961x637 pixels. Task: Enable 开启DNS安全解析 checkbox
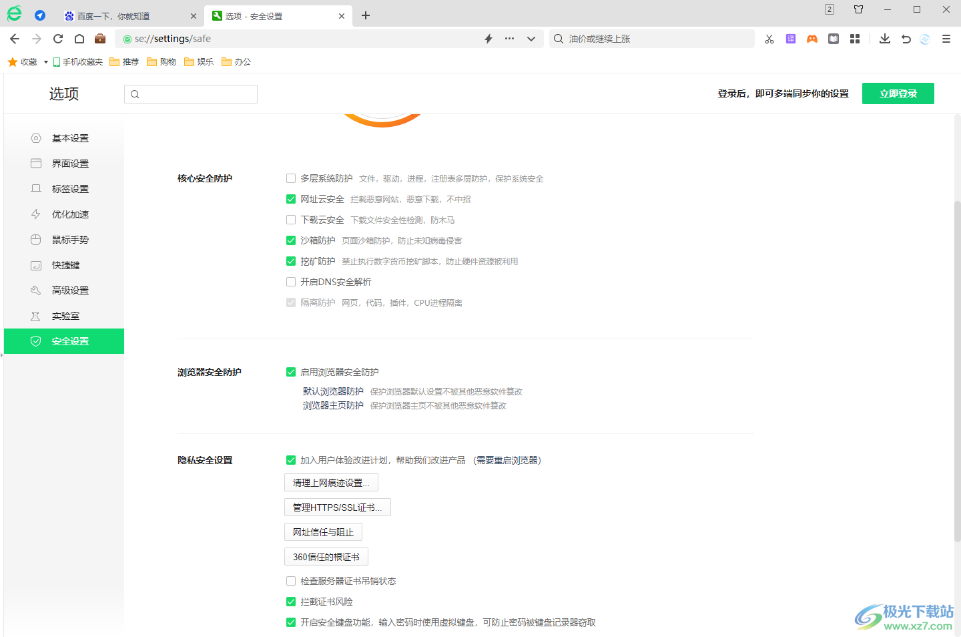pos(291,282)
